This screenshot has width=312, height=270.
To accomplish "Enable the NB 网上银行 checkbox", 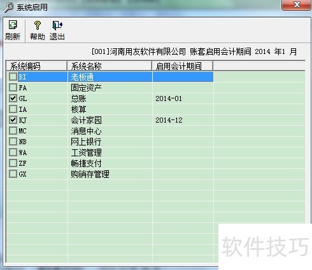I will click(x=13, y=142).
